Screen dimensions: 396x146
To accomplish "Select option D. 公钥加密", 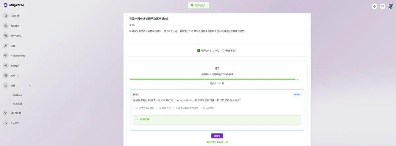I will point(207,108).
